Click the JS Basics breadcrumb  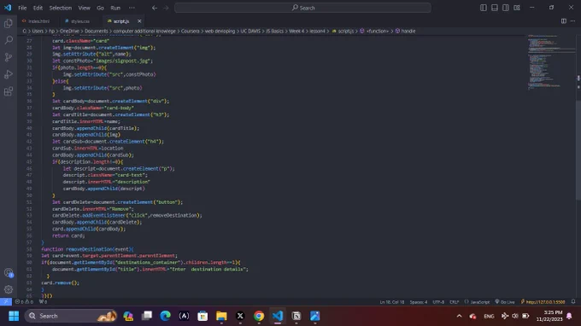click(x=274, y=31)
